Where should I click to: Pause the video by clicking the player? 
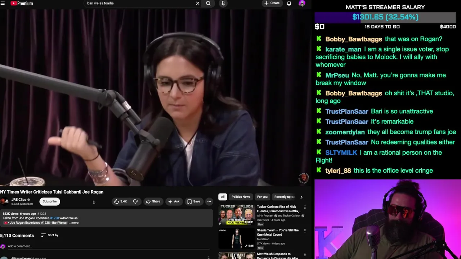coord(156,97)
